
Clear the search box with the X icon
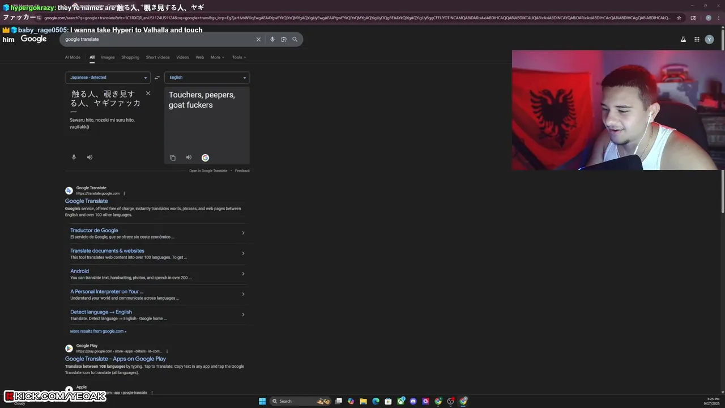click(x=258, y=39)
